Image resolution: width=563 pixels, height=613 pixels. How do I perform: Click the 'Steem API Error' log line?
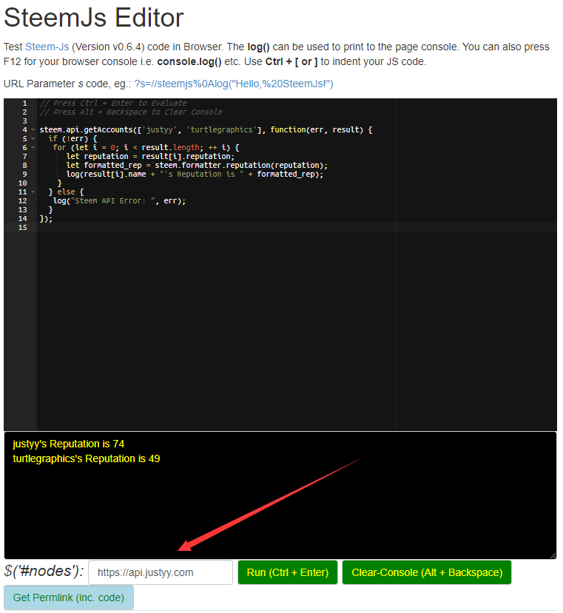(x=119, y=201)
